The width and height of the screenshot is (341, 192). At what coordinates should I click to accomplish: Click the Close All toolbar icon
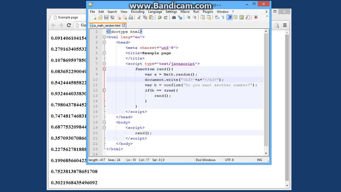point(125,17)
